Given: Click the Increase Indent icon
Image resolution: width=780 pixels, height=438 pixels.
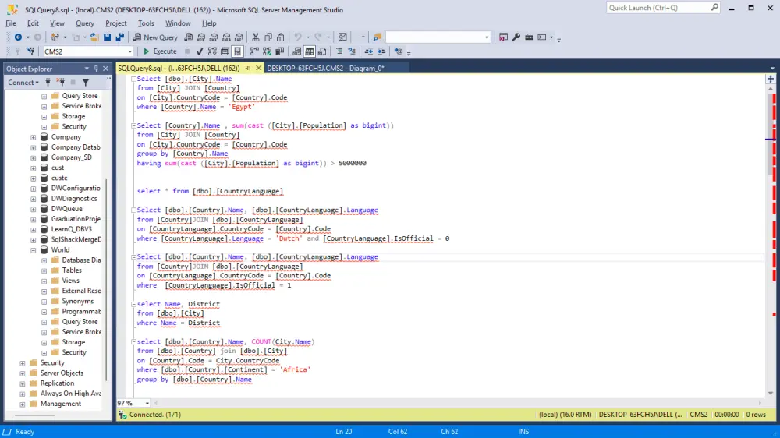Looking at the screenshot, I should pos(381,51).
